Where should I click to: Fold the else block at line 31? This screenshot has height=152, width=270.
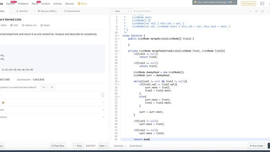click(119, 97)
